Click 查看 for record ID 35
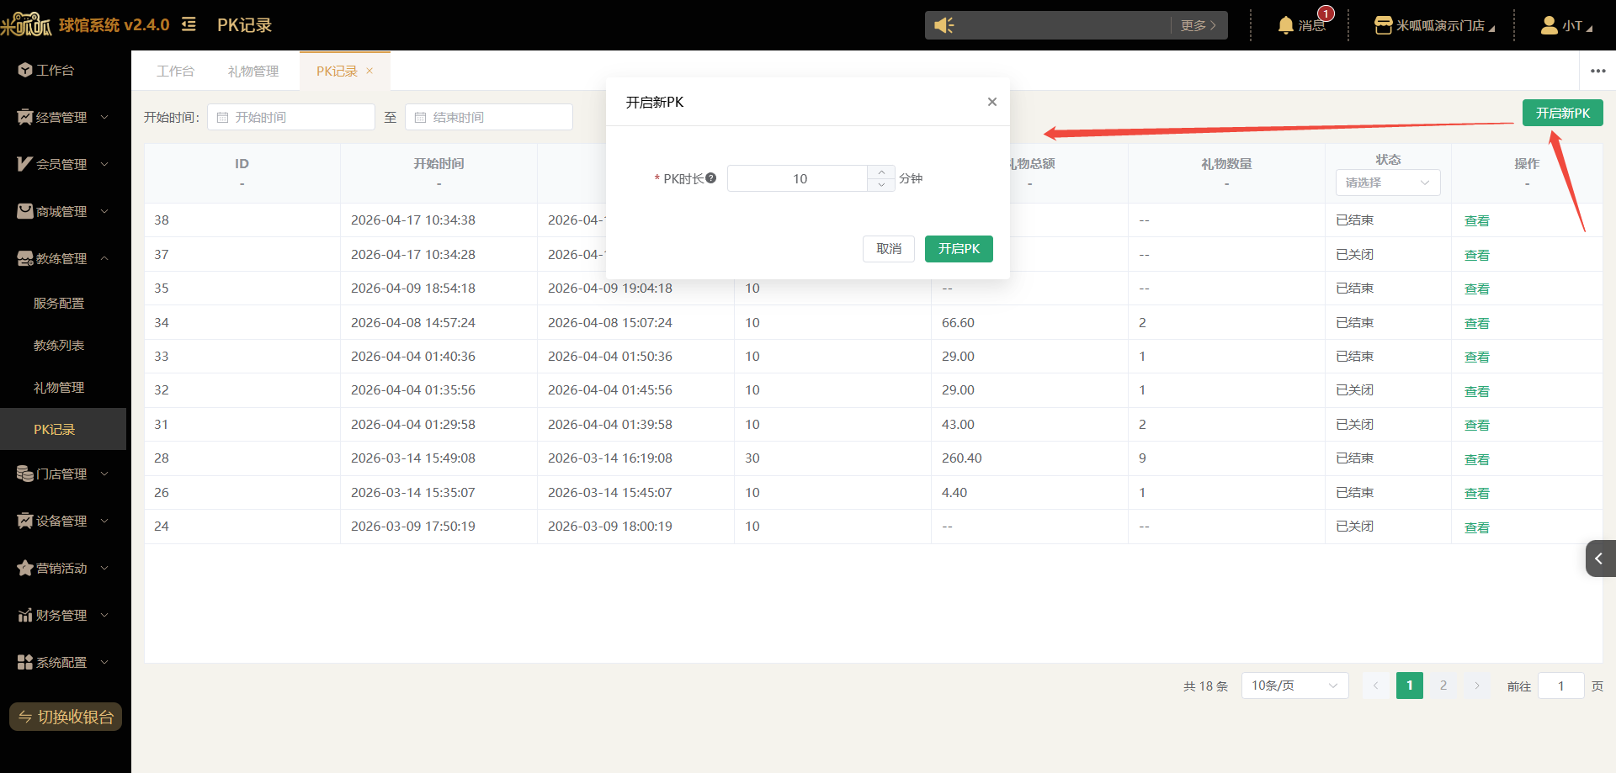Screen dimensions: 1616x773 [x=1476, y=289]
